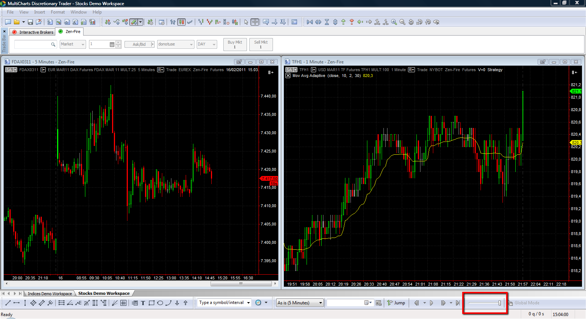Click the date field beside the Jump button

click(x=350, y=303)
